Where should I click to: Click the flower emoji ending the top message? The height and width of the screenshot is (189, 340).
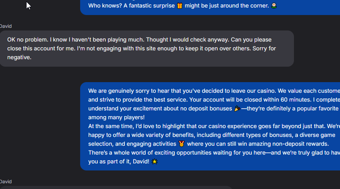274,6
